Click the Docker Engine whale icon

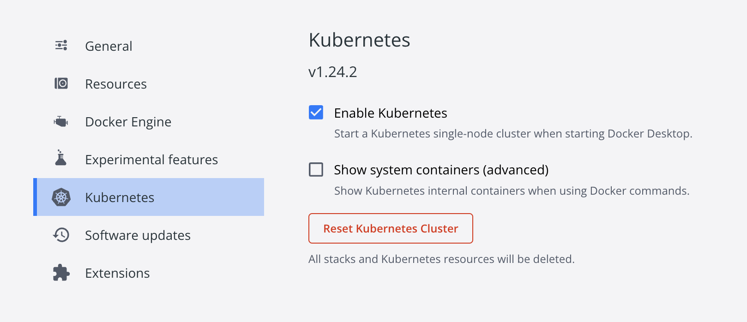click(60, 121)
